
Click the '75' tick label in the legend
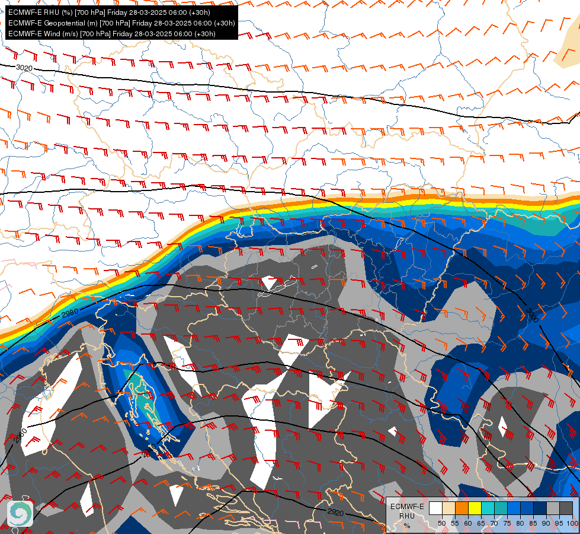click(507, 523)
